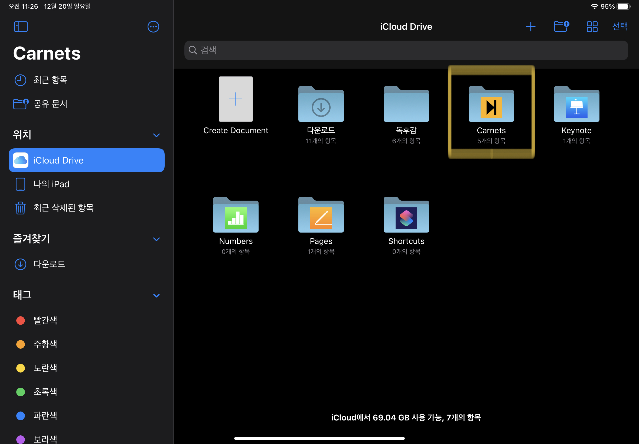639x444 pixels.
Task: Open the more options ellipsis menu
Action: (x=153, y=27)
